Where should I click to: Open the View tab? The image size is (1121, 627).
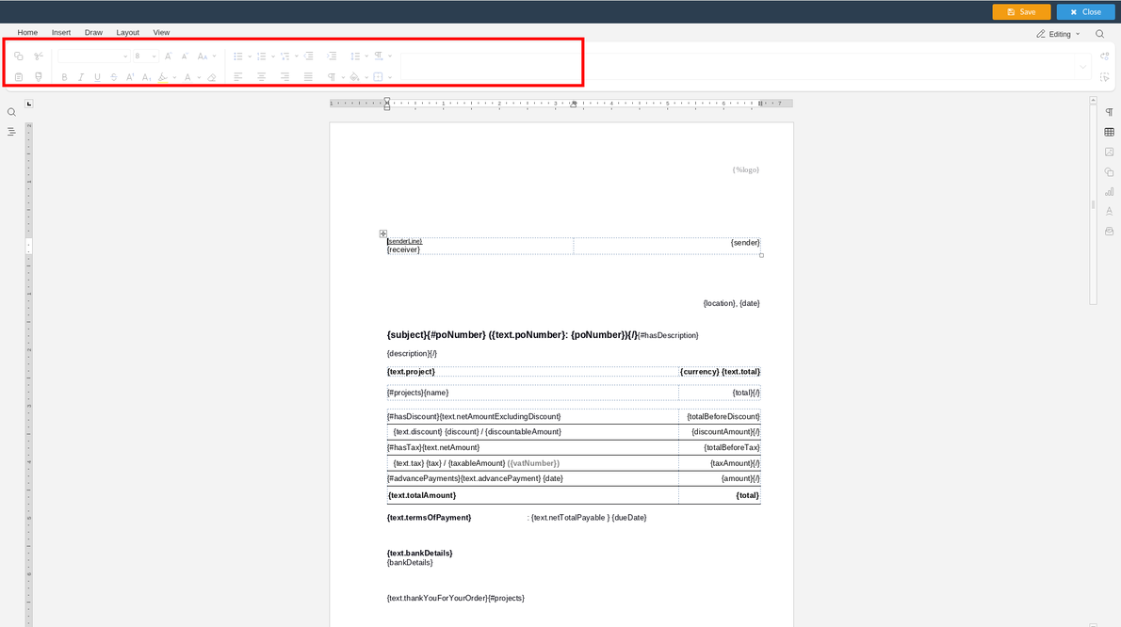(162, 33)
